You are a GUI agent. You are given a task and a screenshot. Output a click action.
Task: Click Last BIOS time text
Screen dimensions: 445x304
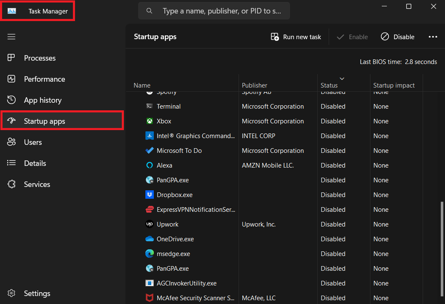point(398,62)
